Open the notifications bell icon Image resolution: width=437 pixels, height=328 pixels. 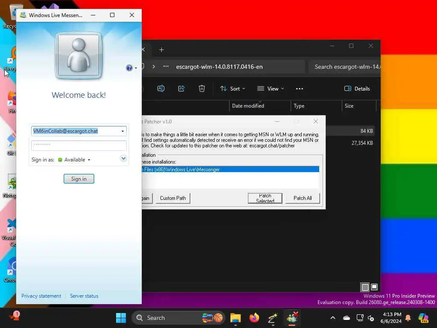pyautogui.click(x=408, y=318)
